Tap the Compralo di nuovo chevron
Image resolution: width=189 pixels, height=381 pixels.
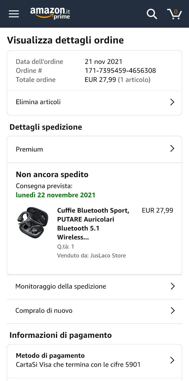[x=173, y=310]
